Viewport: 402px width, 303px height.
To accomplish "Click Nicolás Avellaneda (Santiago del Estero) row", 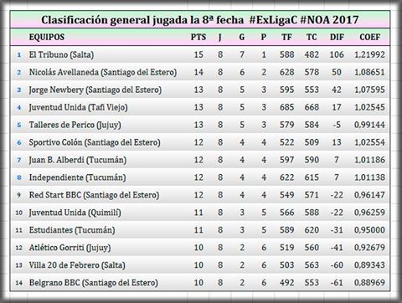I will [x=200, y=72].
